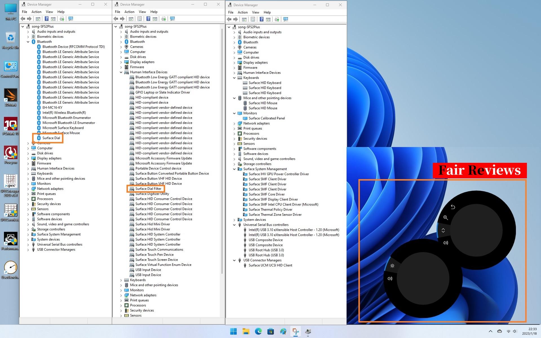Click the zoom magnifier icon on upper dial

coord(445,218)
